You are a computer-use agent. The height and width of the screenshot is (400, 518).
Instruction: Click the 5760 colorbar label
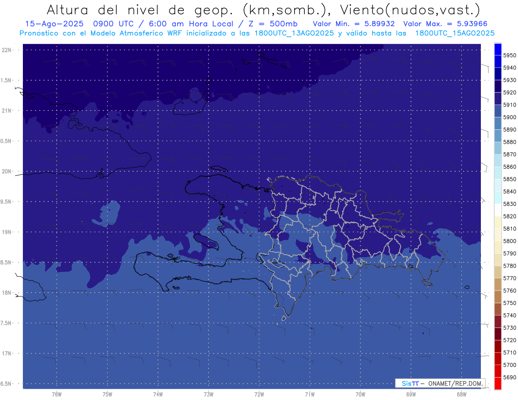pyautogui.click(x=509, y=291)
